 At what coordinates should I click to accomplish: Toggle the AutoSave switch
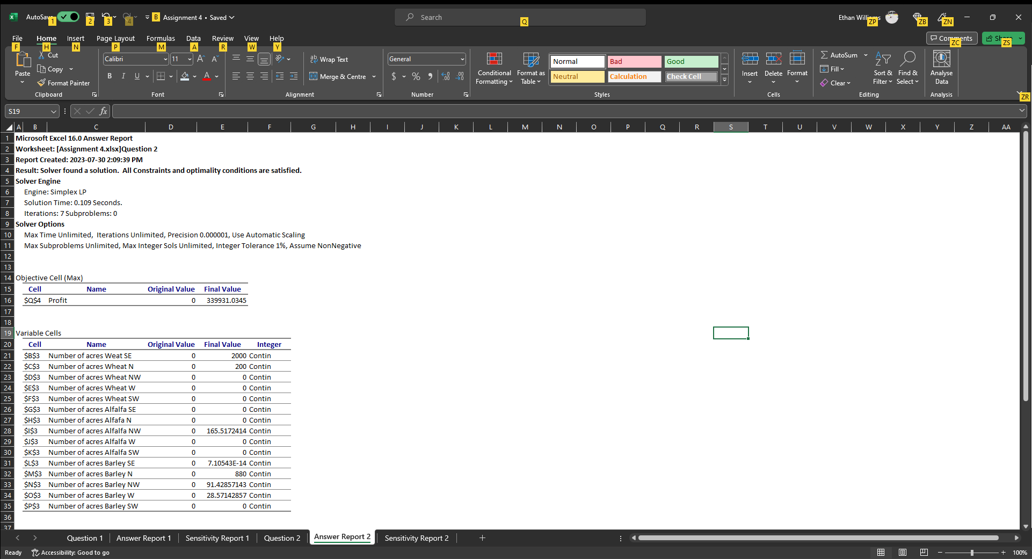68,17
